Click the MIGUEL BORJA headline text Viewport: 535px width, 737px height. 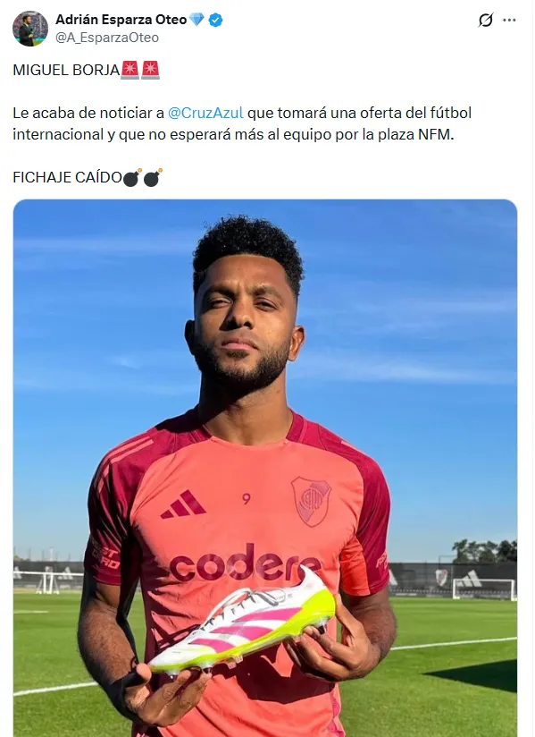(66, 70)
